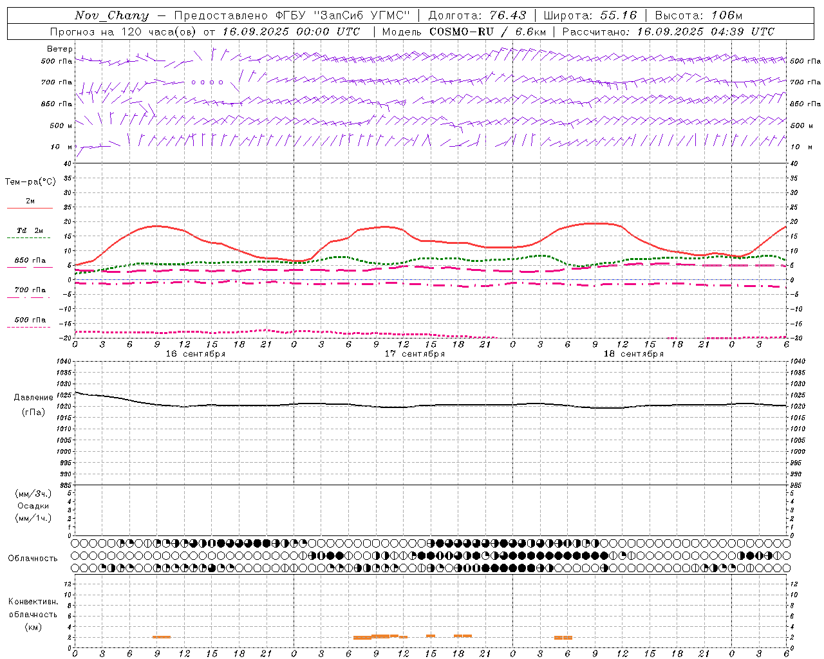This screenshot has height=659, width=824.
Task: Click the left 500 гПа wind level label
Action: point(57,61)
